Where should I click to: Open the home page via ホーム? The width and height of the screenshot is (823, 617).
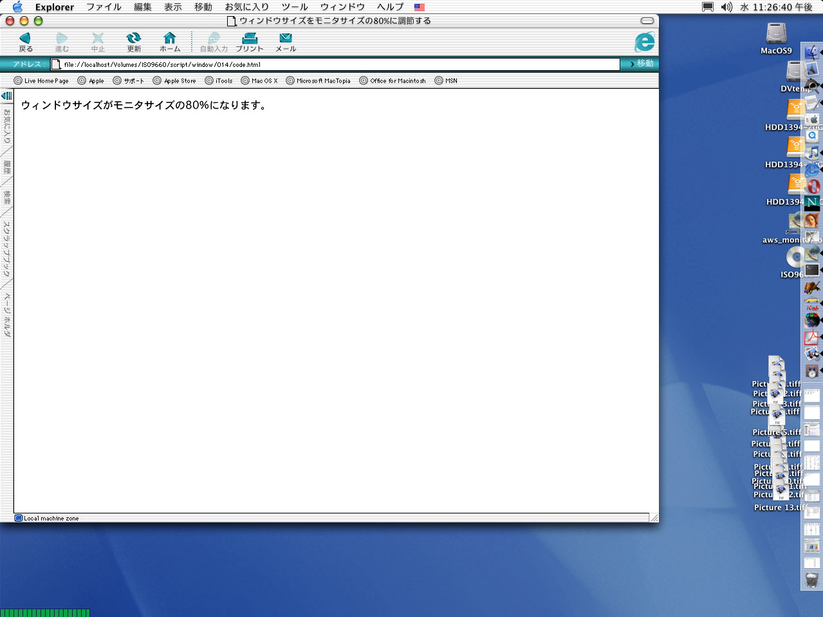click(x=170, y=42)
